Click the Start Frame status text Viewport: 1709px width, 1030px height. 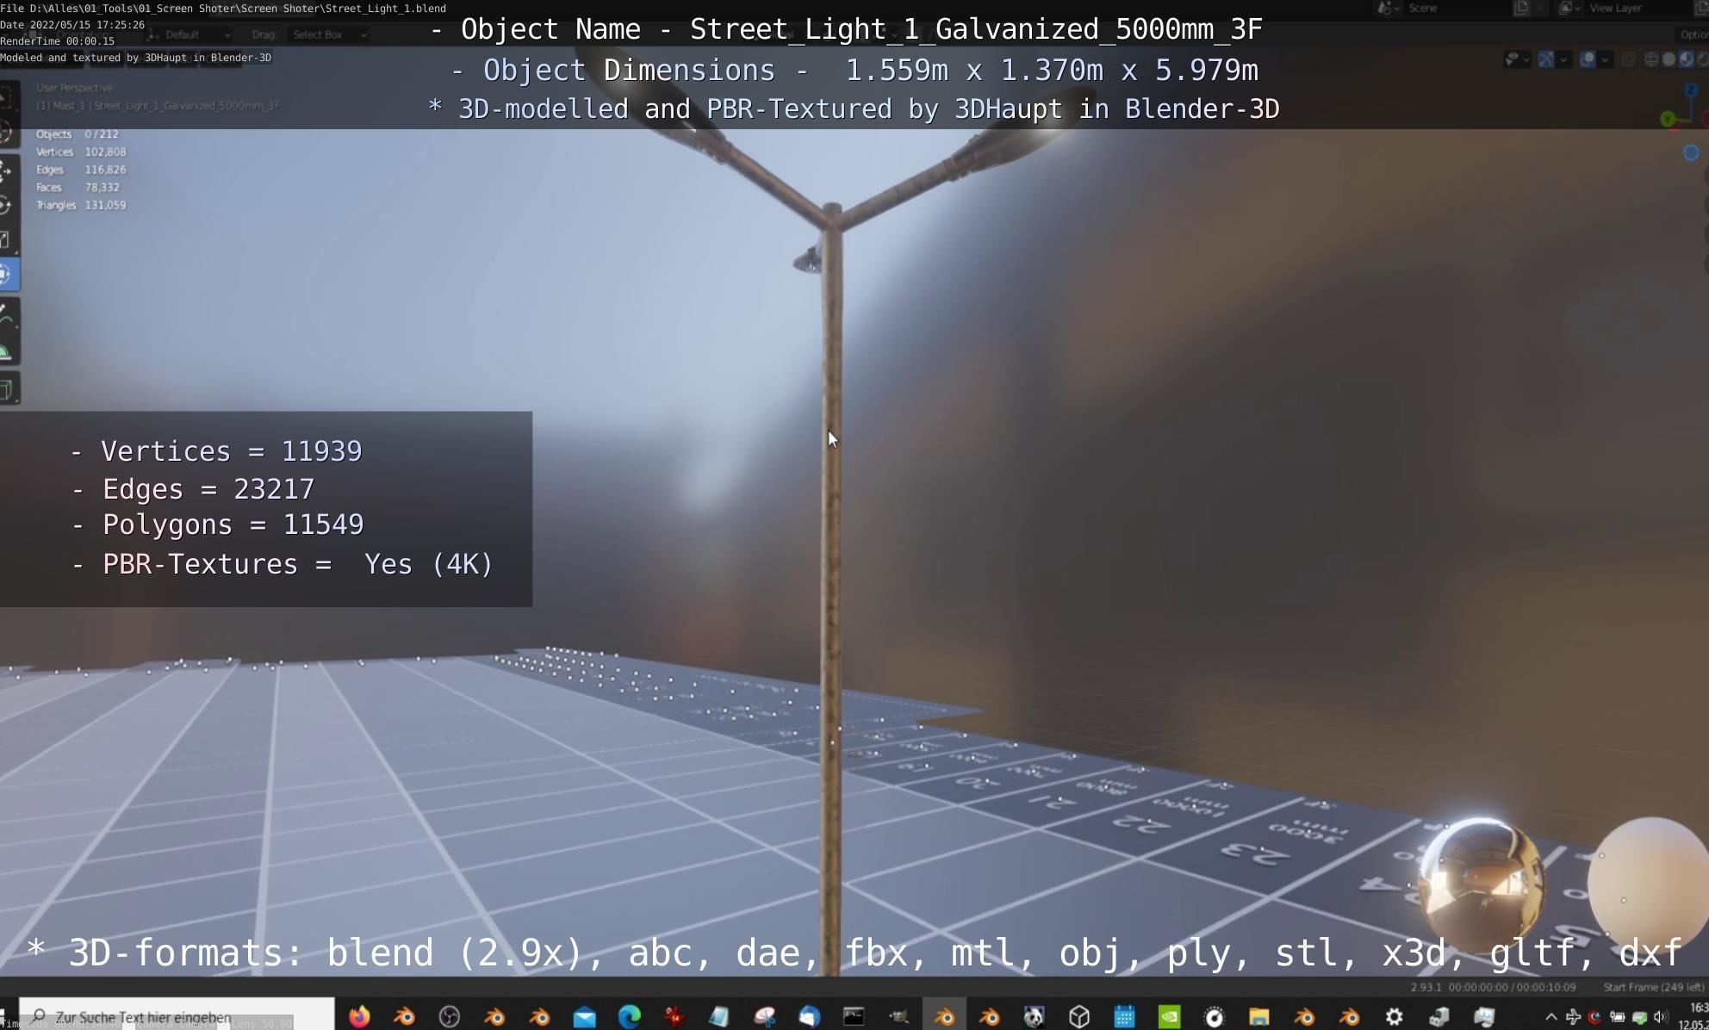coord(1653,987)
